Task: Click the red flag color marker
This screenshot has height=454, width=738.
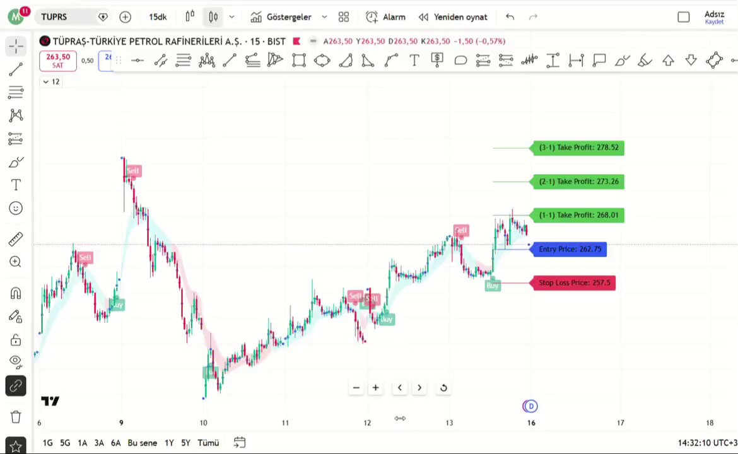Action: (296, 42)
